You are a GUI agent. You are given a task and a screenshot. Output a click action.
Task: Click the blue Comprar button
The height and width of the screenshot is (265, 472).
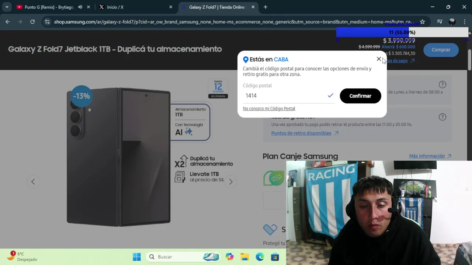pyautogui.click(x=441, y=50)
